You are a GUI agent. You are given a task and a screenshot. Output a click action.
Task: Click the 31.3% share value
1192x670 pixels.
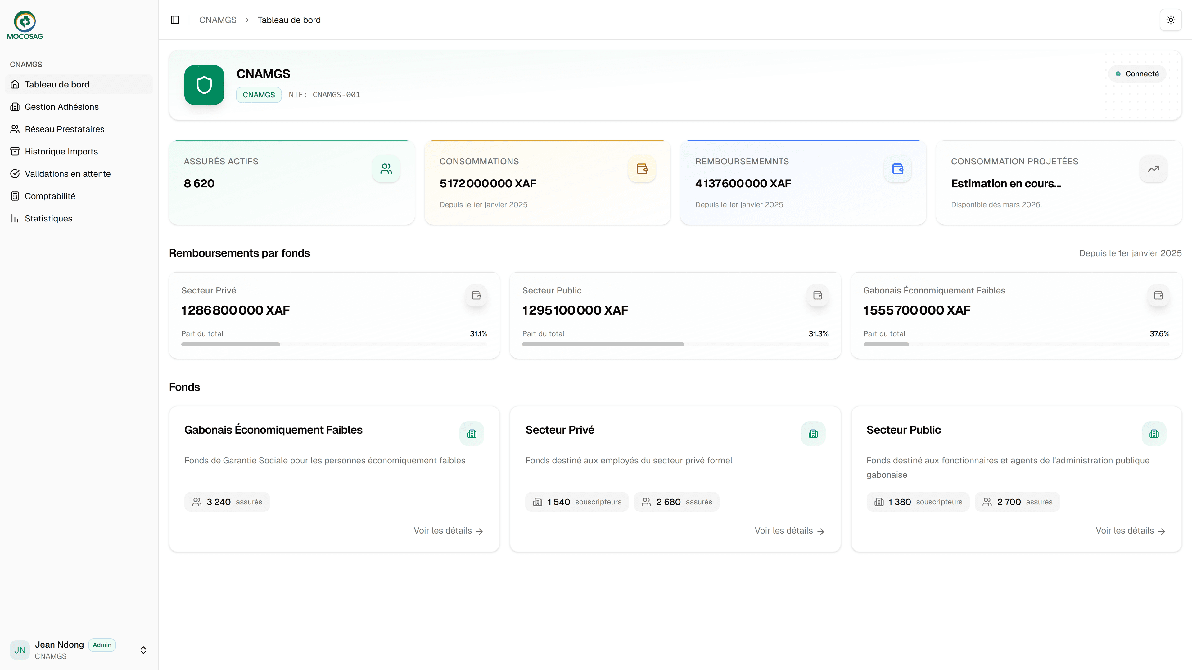819,334
